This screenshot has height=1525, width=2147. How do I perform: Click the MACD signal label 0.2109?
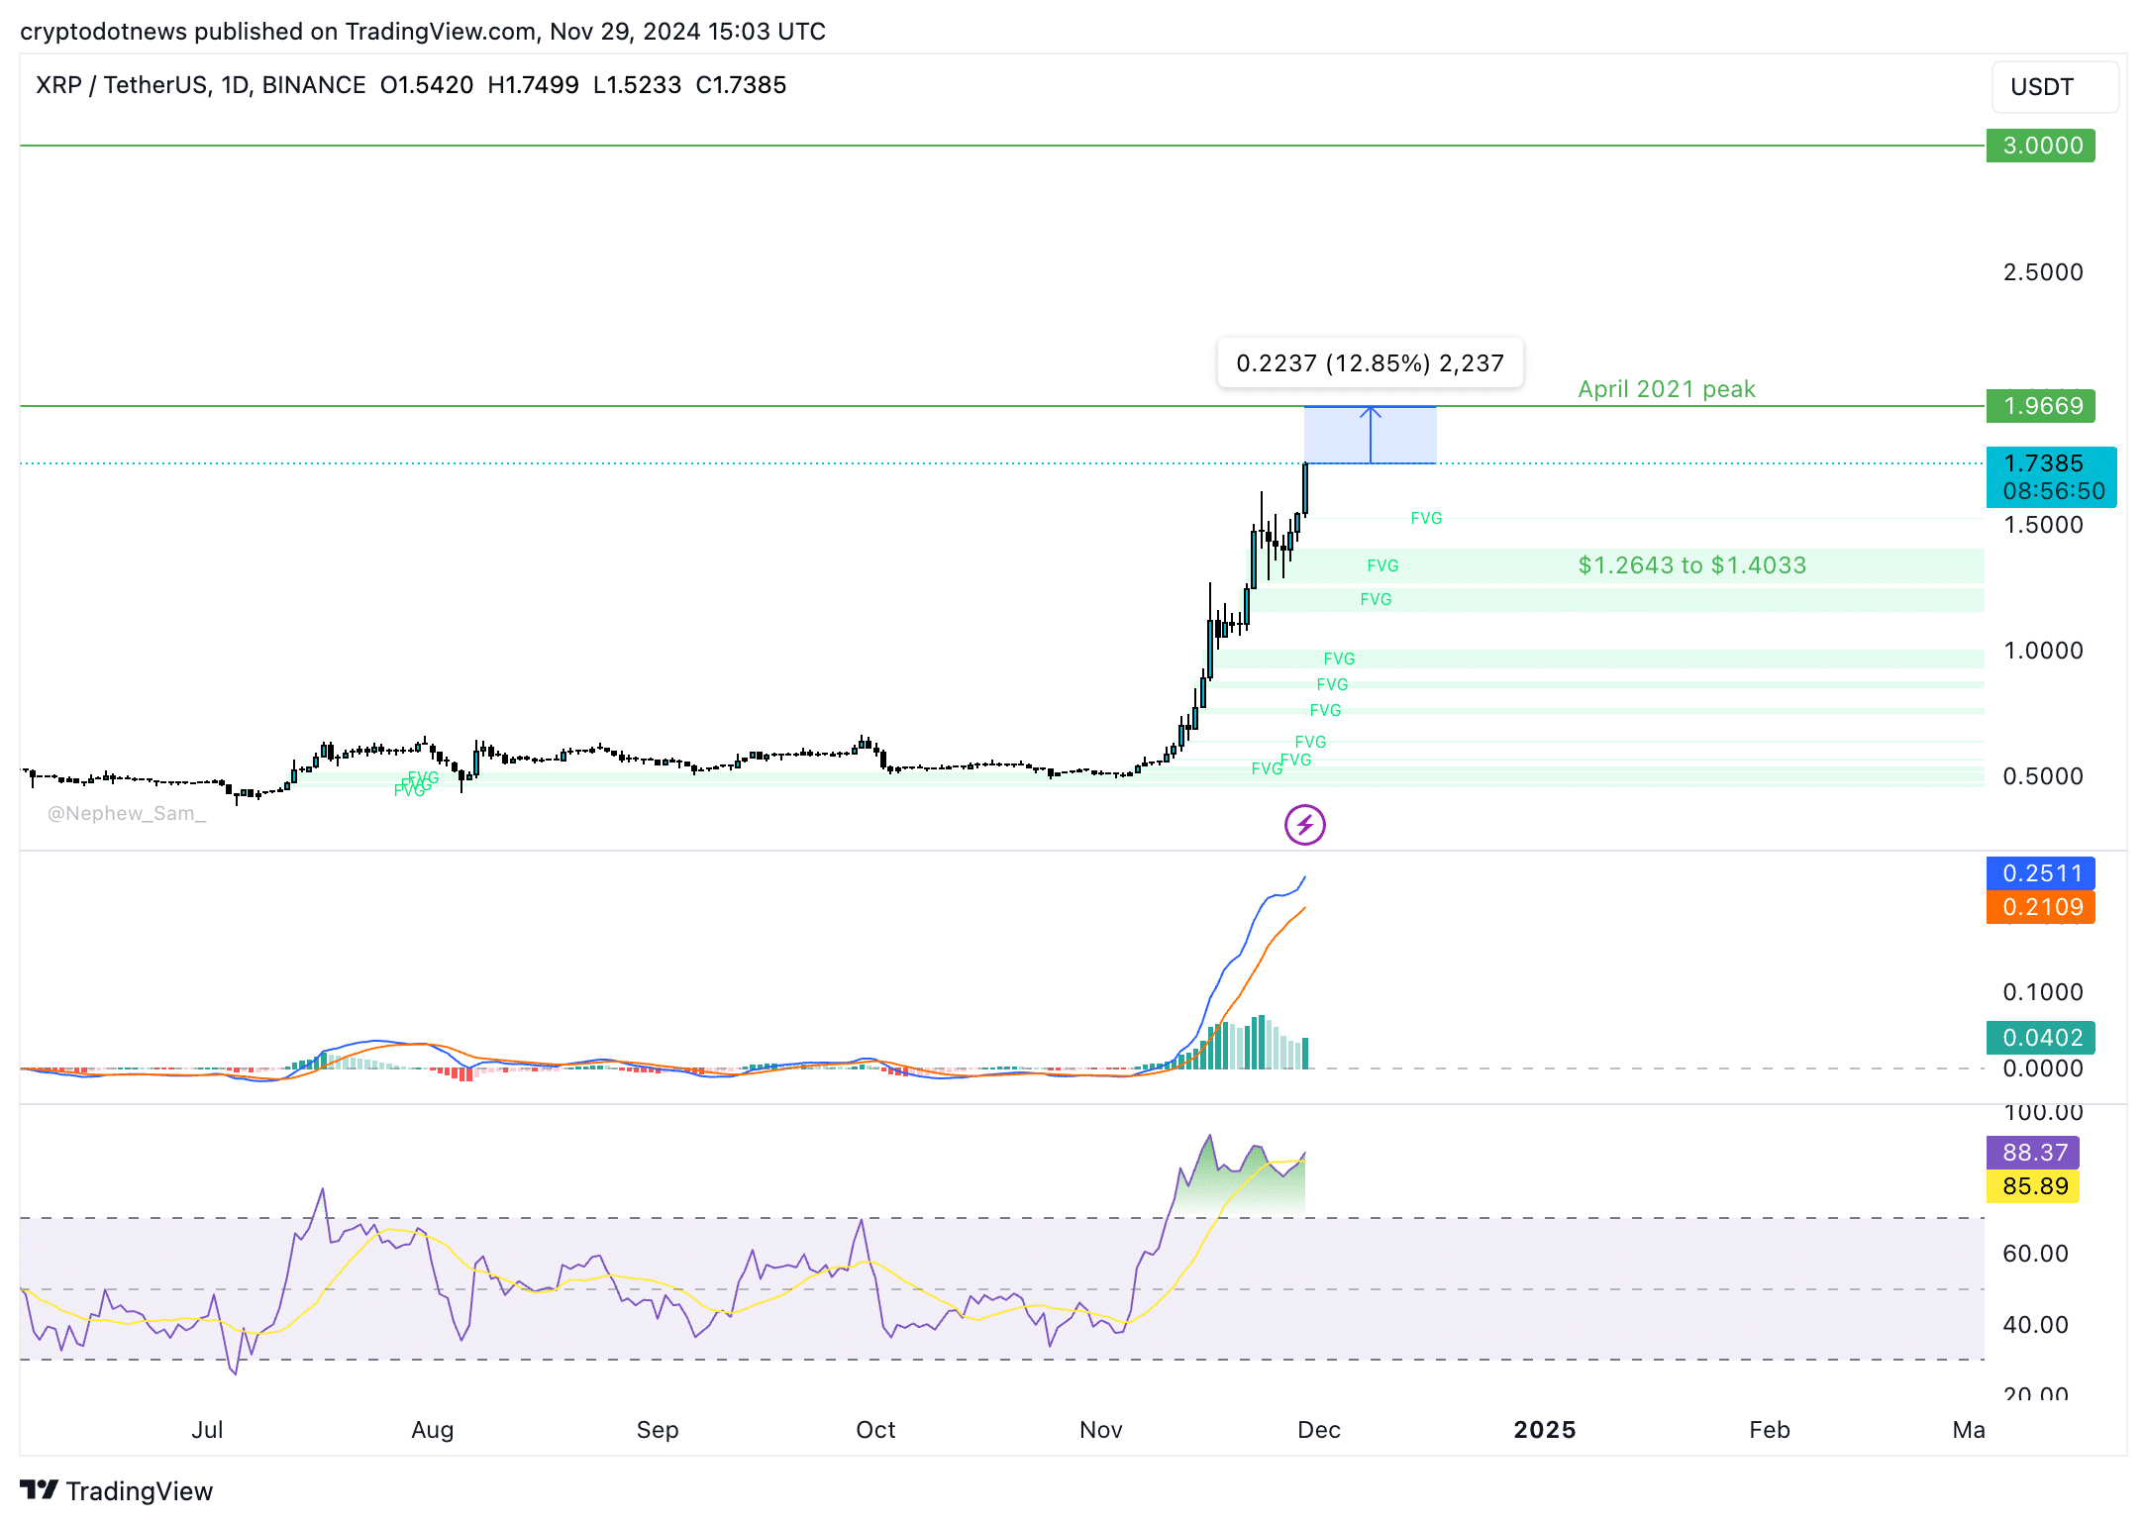click(x=2040, y=907)
